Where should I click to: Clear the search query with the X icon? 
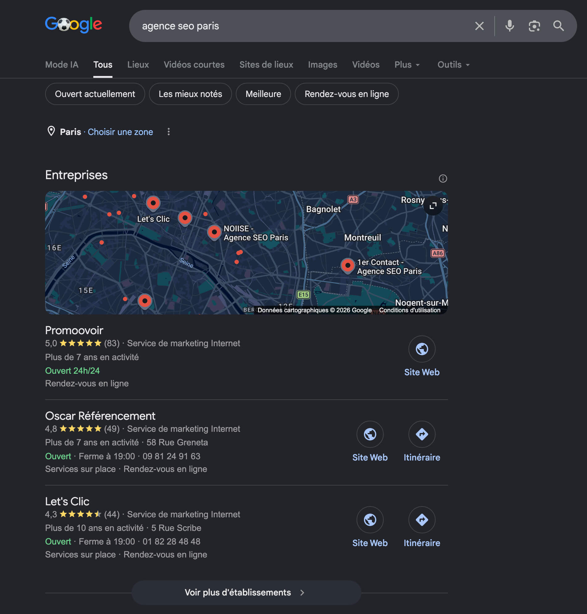(x=479, y=26)
